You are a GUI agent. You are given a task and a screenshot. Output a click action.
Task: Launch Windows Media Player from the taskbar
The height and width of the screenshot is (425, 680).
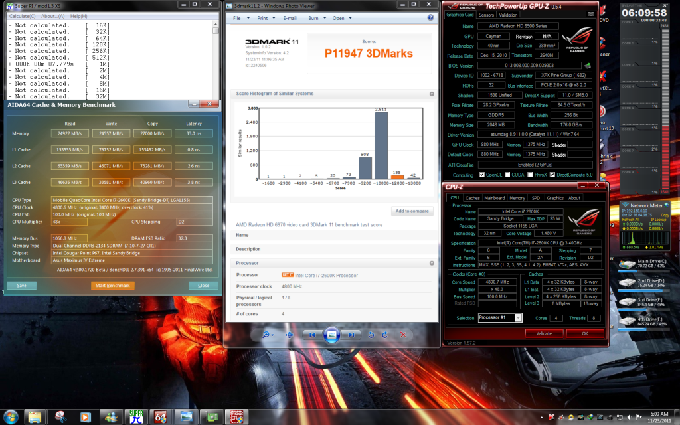(x=86, y=417)
